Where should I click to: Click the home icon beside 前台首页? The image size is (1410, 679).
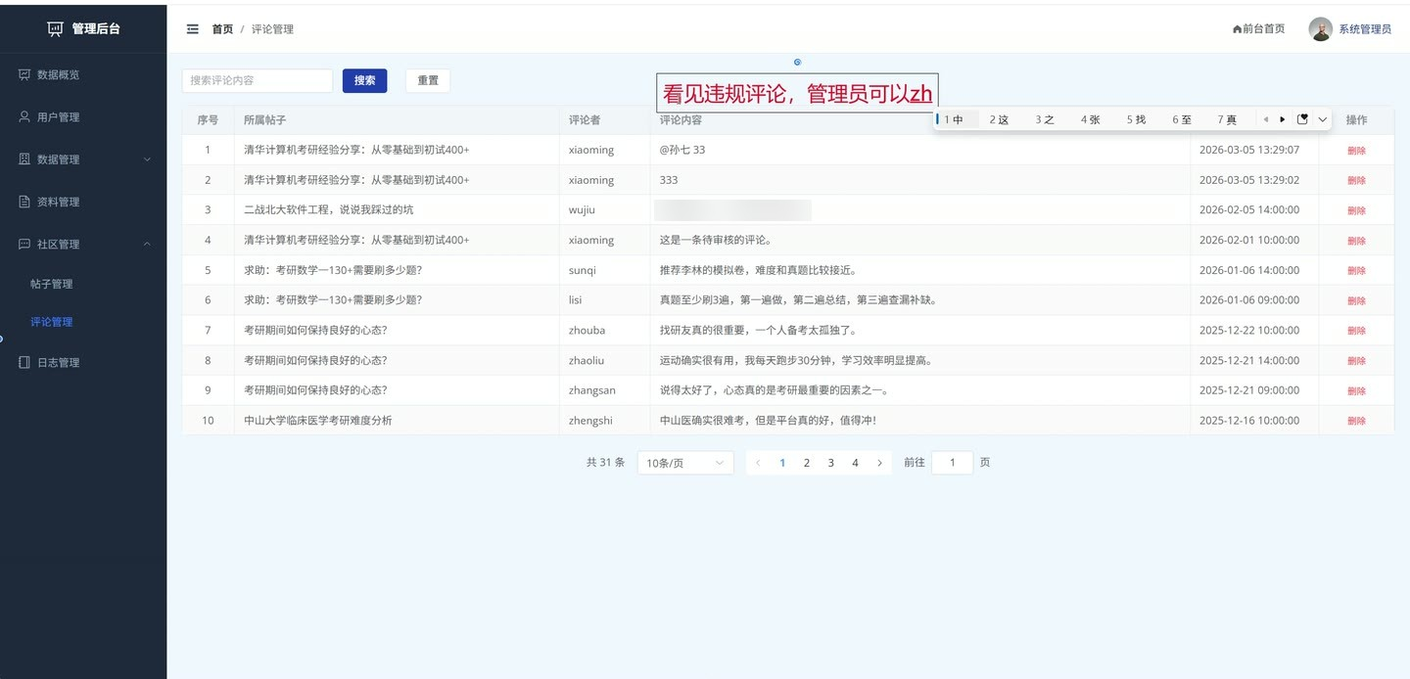coord(1237,29)
